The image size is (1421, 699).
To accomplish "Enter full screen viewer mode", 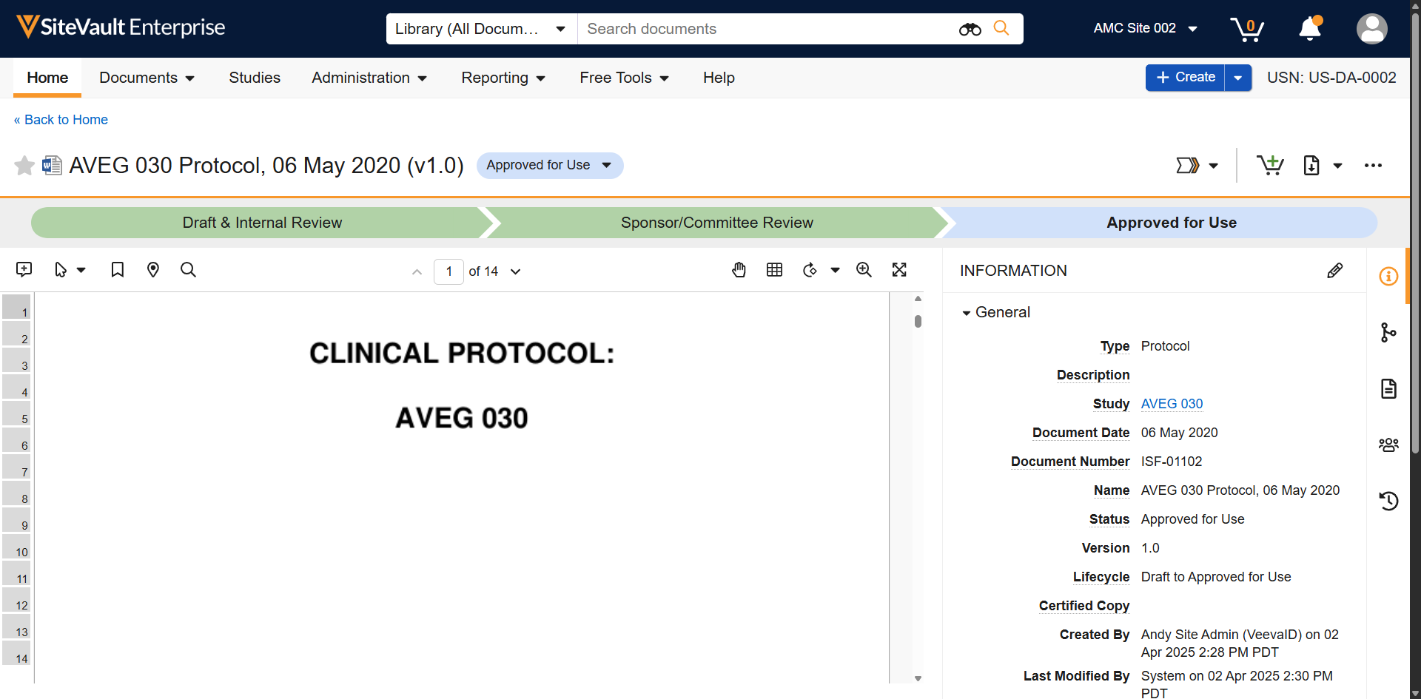I will (899, 270).
